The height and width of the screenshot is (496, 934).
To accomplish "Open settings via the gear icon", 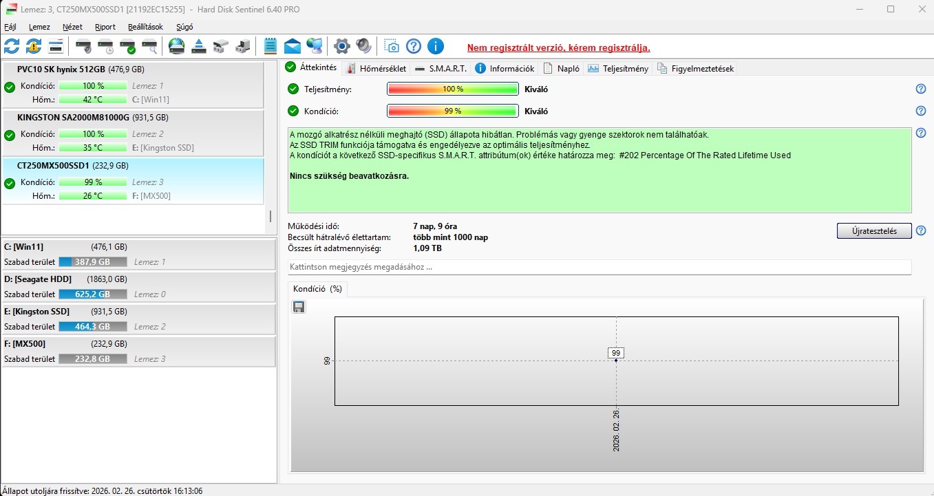I will coord(342,47).
